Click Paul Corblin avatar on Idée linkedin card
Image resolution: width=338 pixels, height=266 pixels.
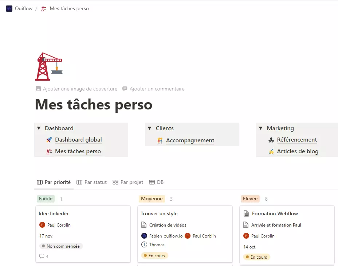pos(42,225)
